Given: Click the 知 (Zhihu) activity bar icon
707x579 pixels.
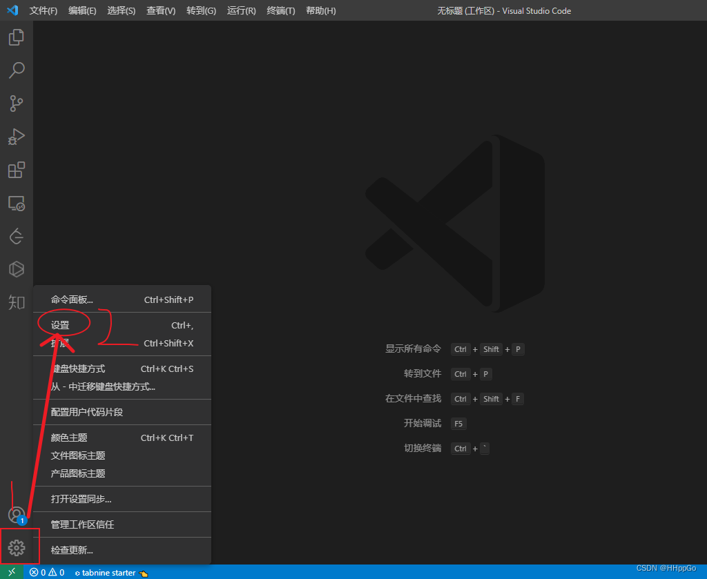Looking at the screenshot, I should (17, 302).
